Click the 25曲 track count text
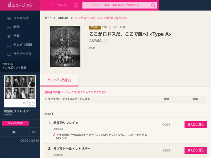The width and height of the screenshot is (211, 158). point(92,48)
